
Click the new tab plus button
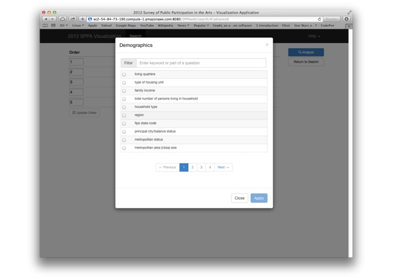pos(349,26)
